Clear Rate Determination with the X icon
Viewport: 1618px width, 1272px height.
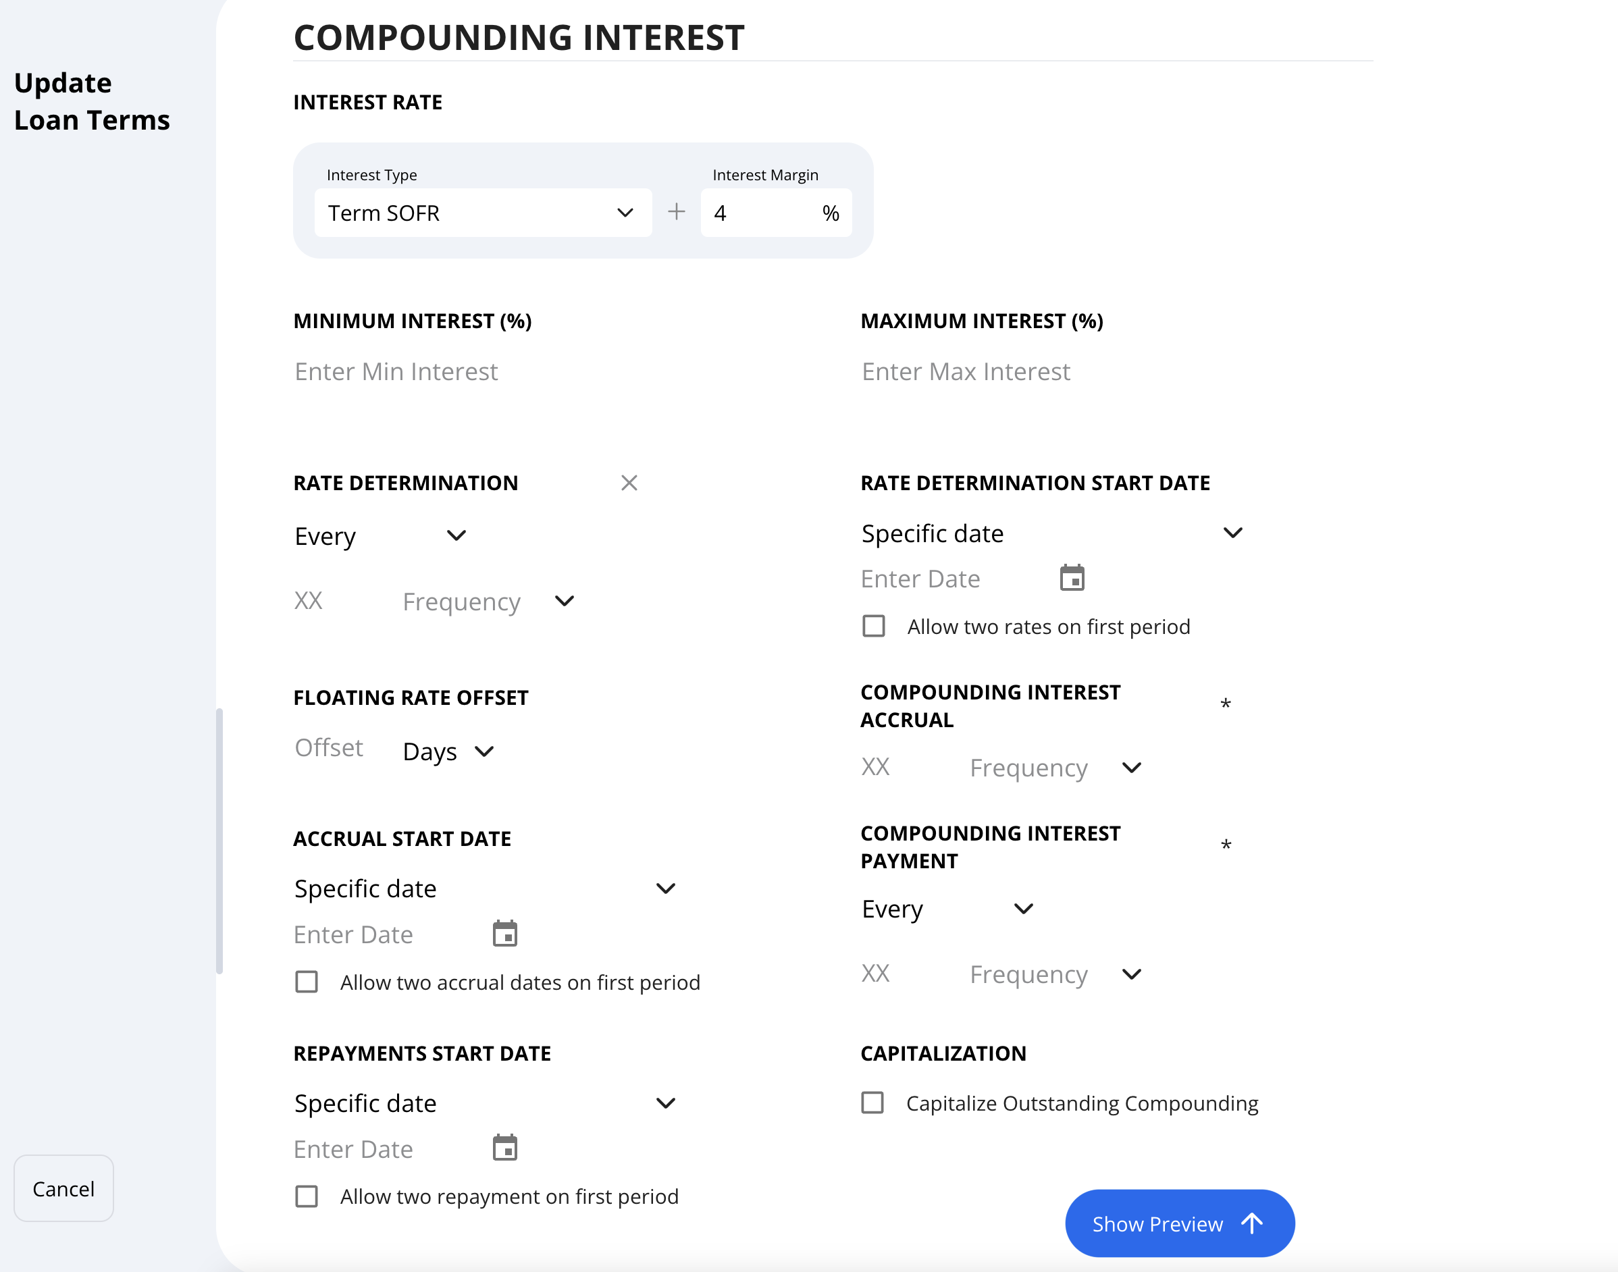(629, 483)
